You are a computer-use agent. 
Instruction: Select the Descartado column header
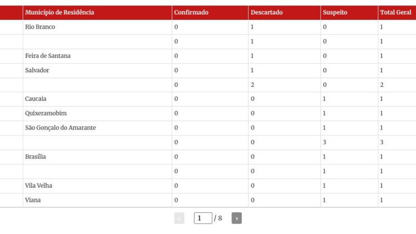tap(267, 12)
